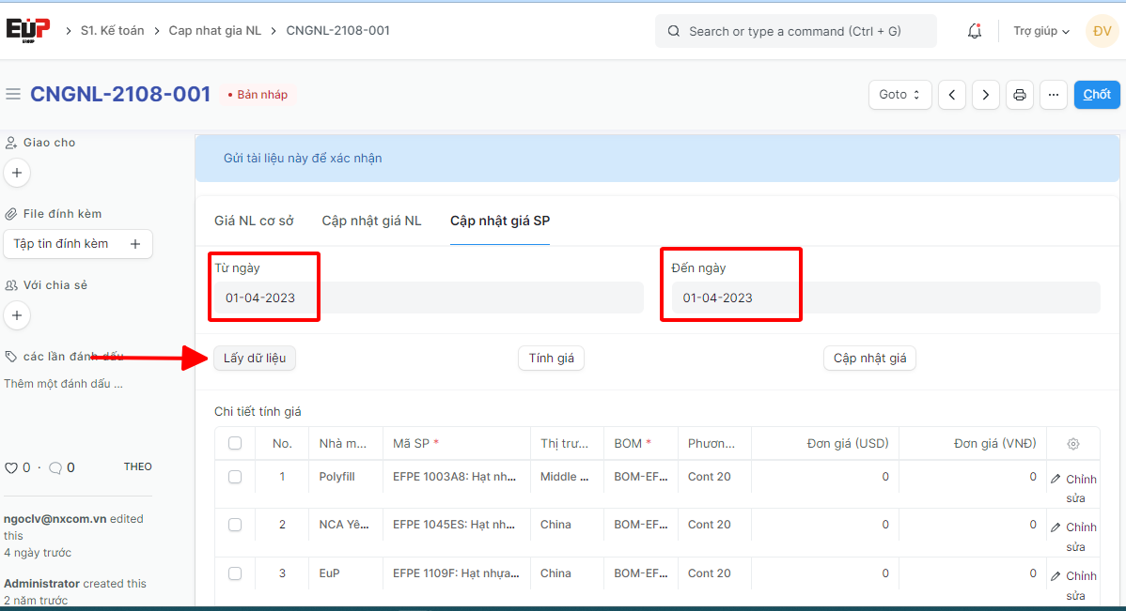The width and height of the screenshot is (1126, 611).
Task: Tick the checkbox for row 3 EuP
Action: coord(235,573)
